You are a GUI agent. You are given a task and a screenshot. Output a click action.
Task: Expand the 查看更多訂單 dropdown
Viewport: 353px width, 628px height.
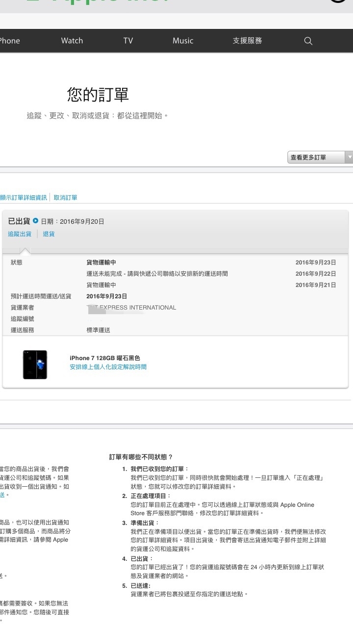[320, 157]
